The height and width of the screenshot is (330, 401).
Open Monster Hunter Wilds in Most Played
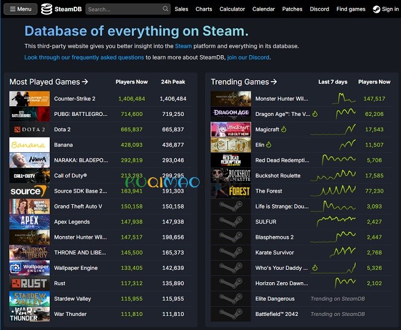pos(80,237)
